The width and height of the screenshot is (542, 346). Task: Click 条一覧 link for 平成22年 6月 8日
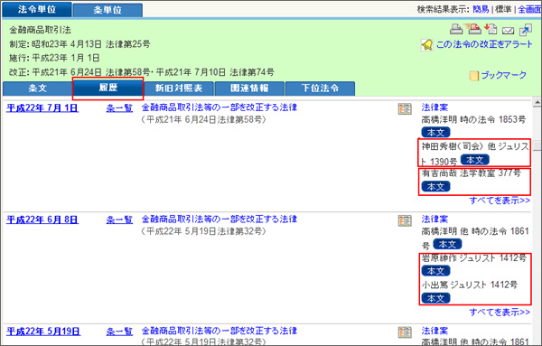pos(119,220)
